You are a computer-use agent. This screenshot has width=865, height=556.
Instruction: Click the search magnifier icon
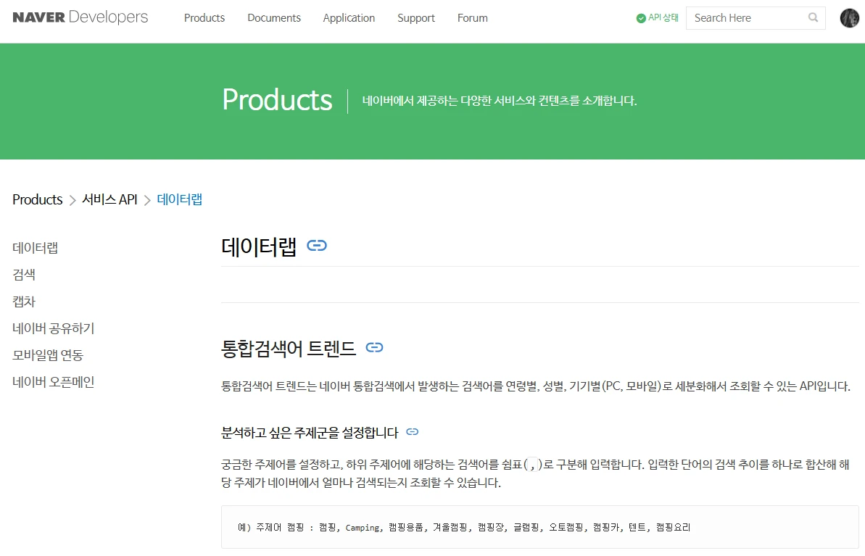point(814,18)
